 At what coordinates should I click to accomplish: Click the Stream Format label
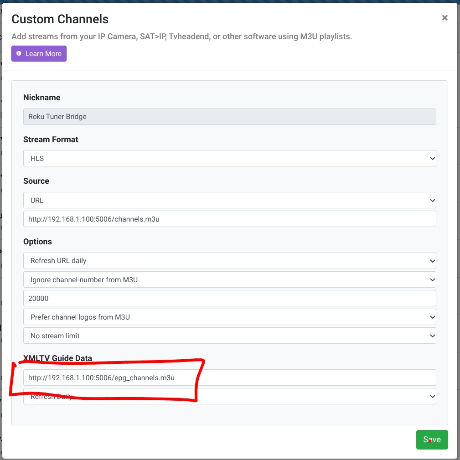click(x=51, y=140)
